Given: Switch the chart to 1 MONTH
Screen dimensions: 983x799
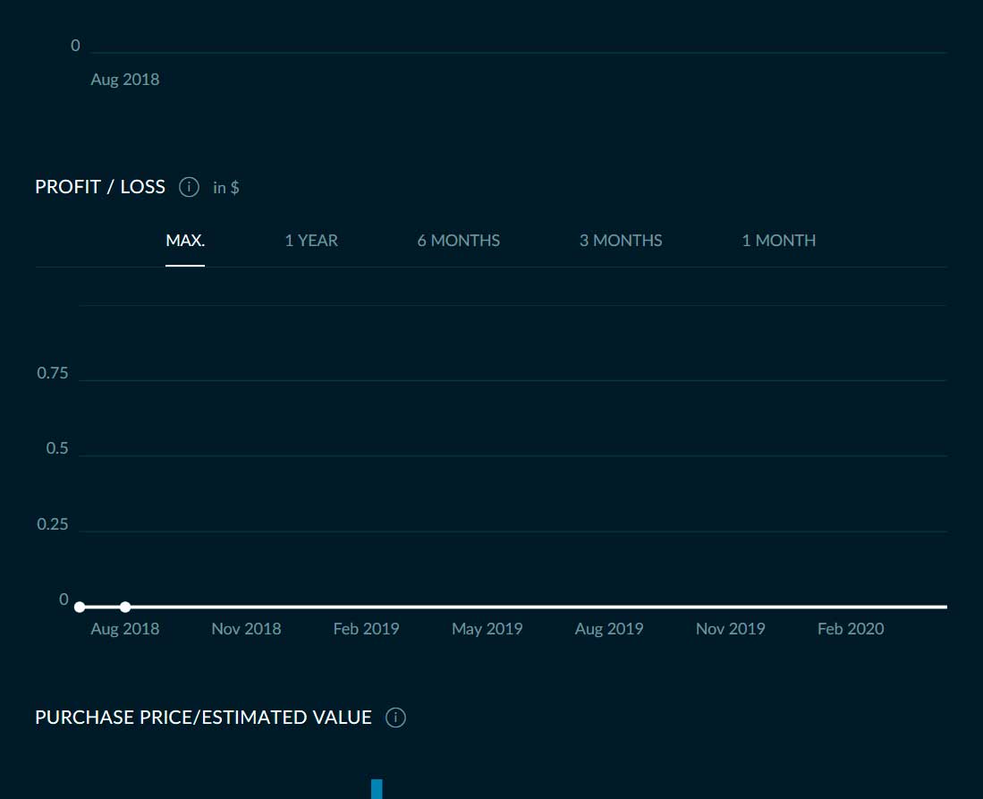Looking at the screenshot, I should tap(778, 241).
